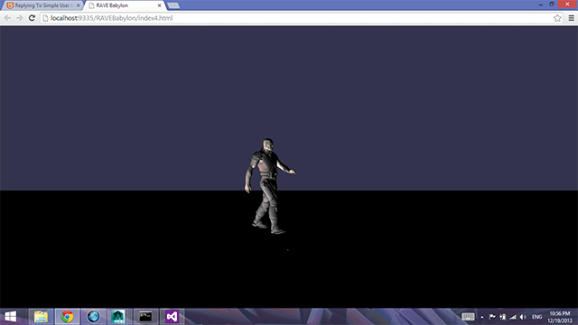Open the Chrome hamburger menu
The image size is (578, 325).
(571, 18)
